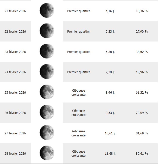Click the 72,09 % illumination value
The image size is (158, 164).
click(142, 113)
